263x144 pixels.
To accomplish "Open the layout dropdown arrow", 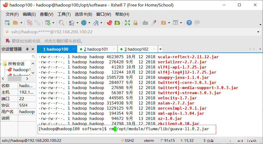I will pyautogui.click(x=181, y=23).
